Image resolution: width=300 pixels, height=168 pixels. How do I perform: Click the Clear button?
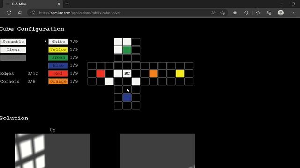click(x=13, y=50)
